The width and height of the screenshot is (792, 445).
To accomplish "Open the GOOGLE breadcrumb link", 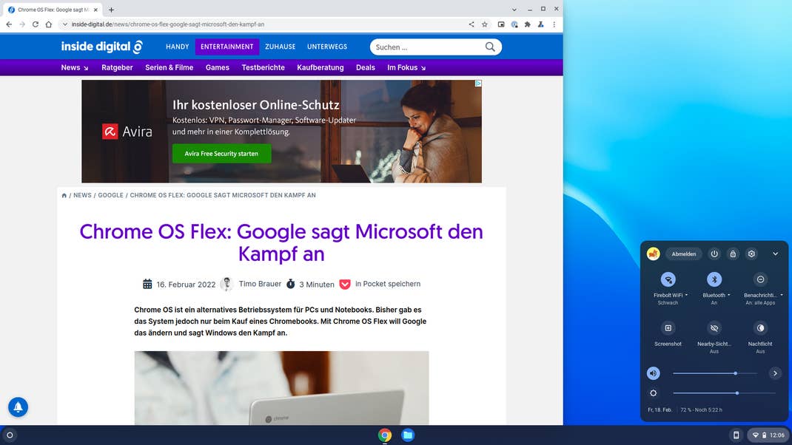I will [110, 195].
